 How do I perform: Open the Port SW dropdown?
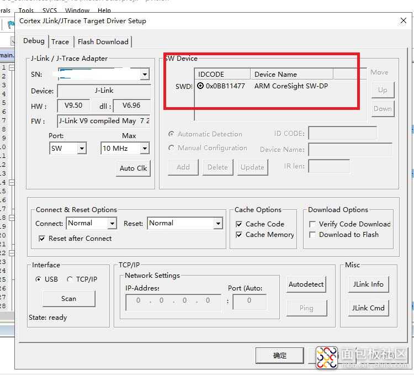point(82,149)
